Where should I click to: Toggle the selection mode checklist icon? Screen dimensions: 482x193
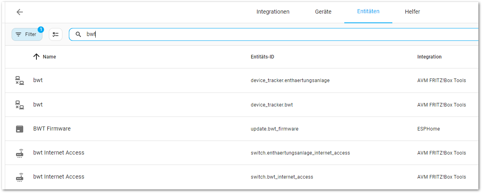[56, 34]
